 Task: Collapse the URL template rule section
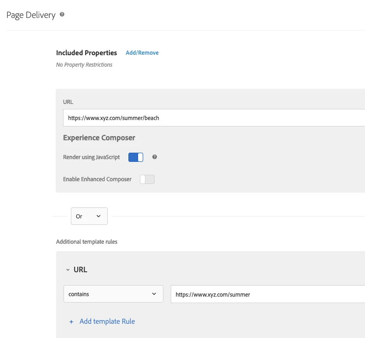coord(68,270)
